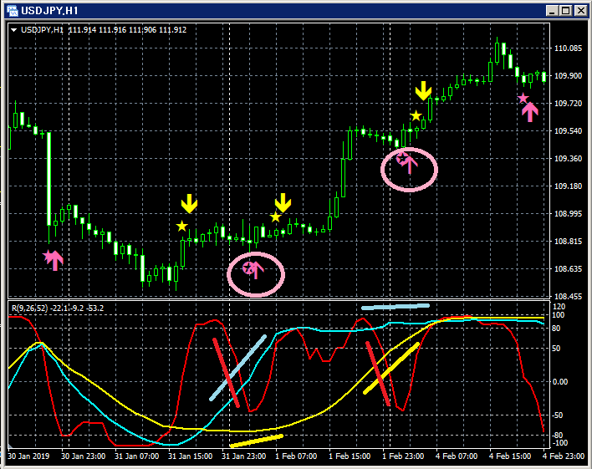
Task: Click the 120 level on the indicator scale
Action: [559, 307]
